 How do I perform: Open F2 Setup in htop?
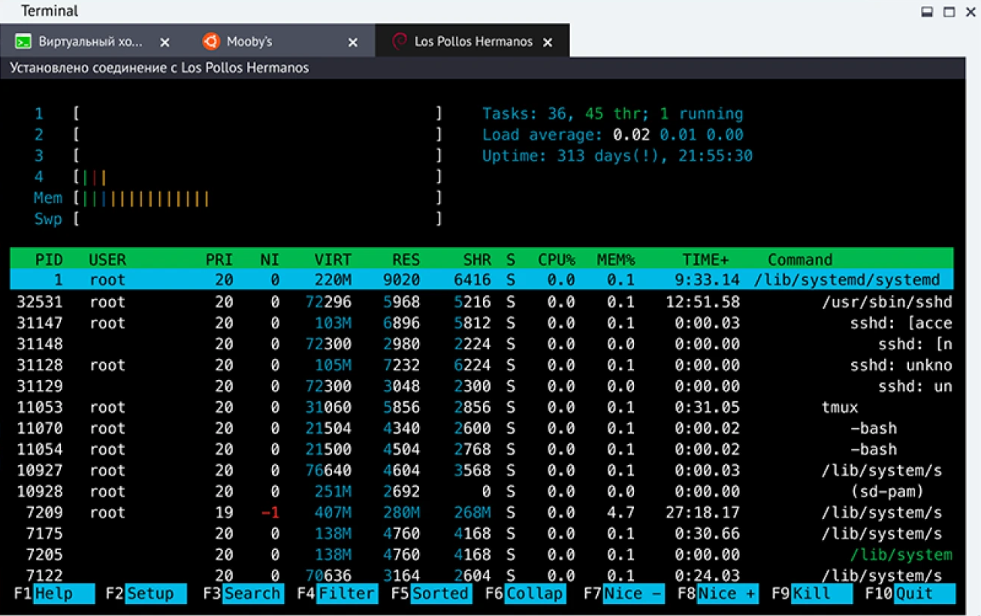[155, 593]
